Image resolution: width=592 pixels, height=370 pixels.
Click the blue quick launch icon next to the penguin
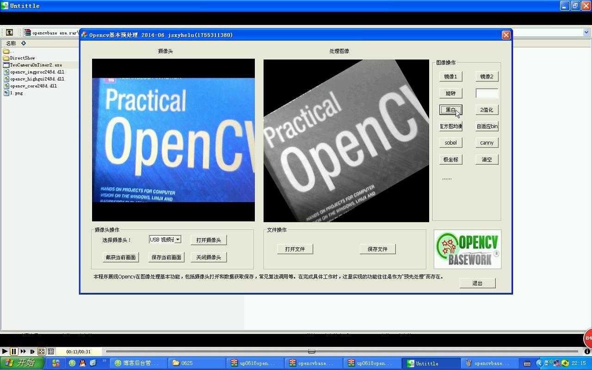click(x=93, y=363)
